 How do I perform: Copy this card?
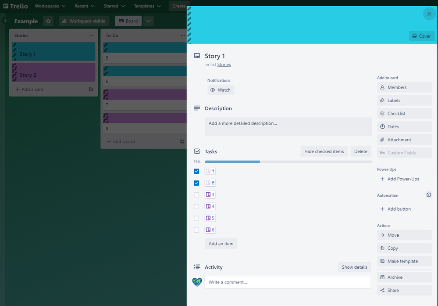click(404, 248)
